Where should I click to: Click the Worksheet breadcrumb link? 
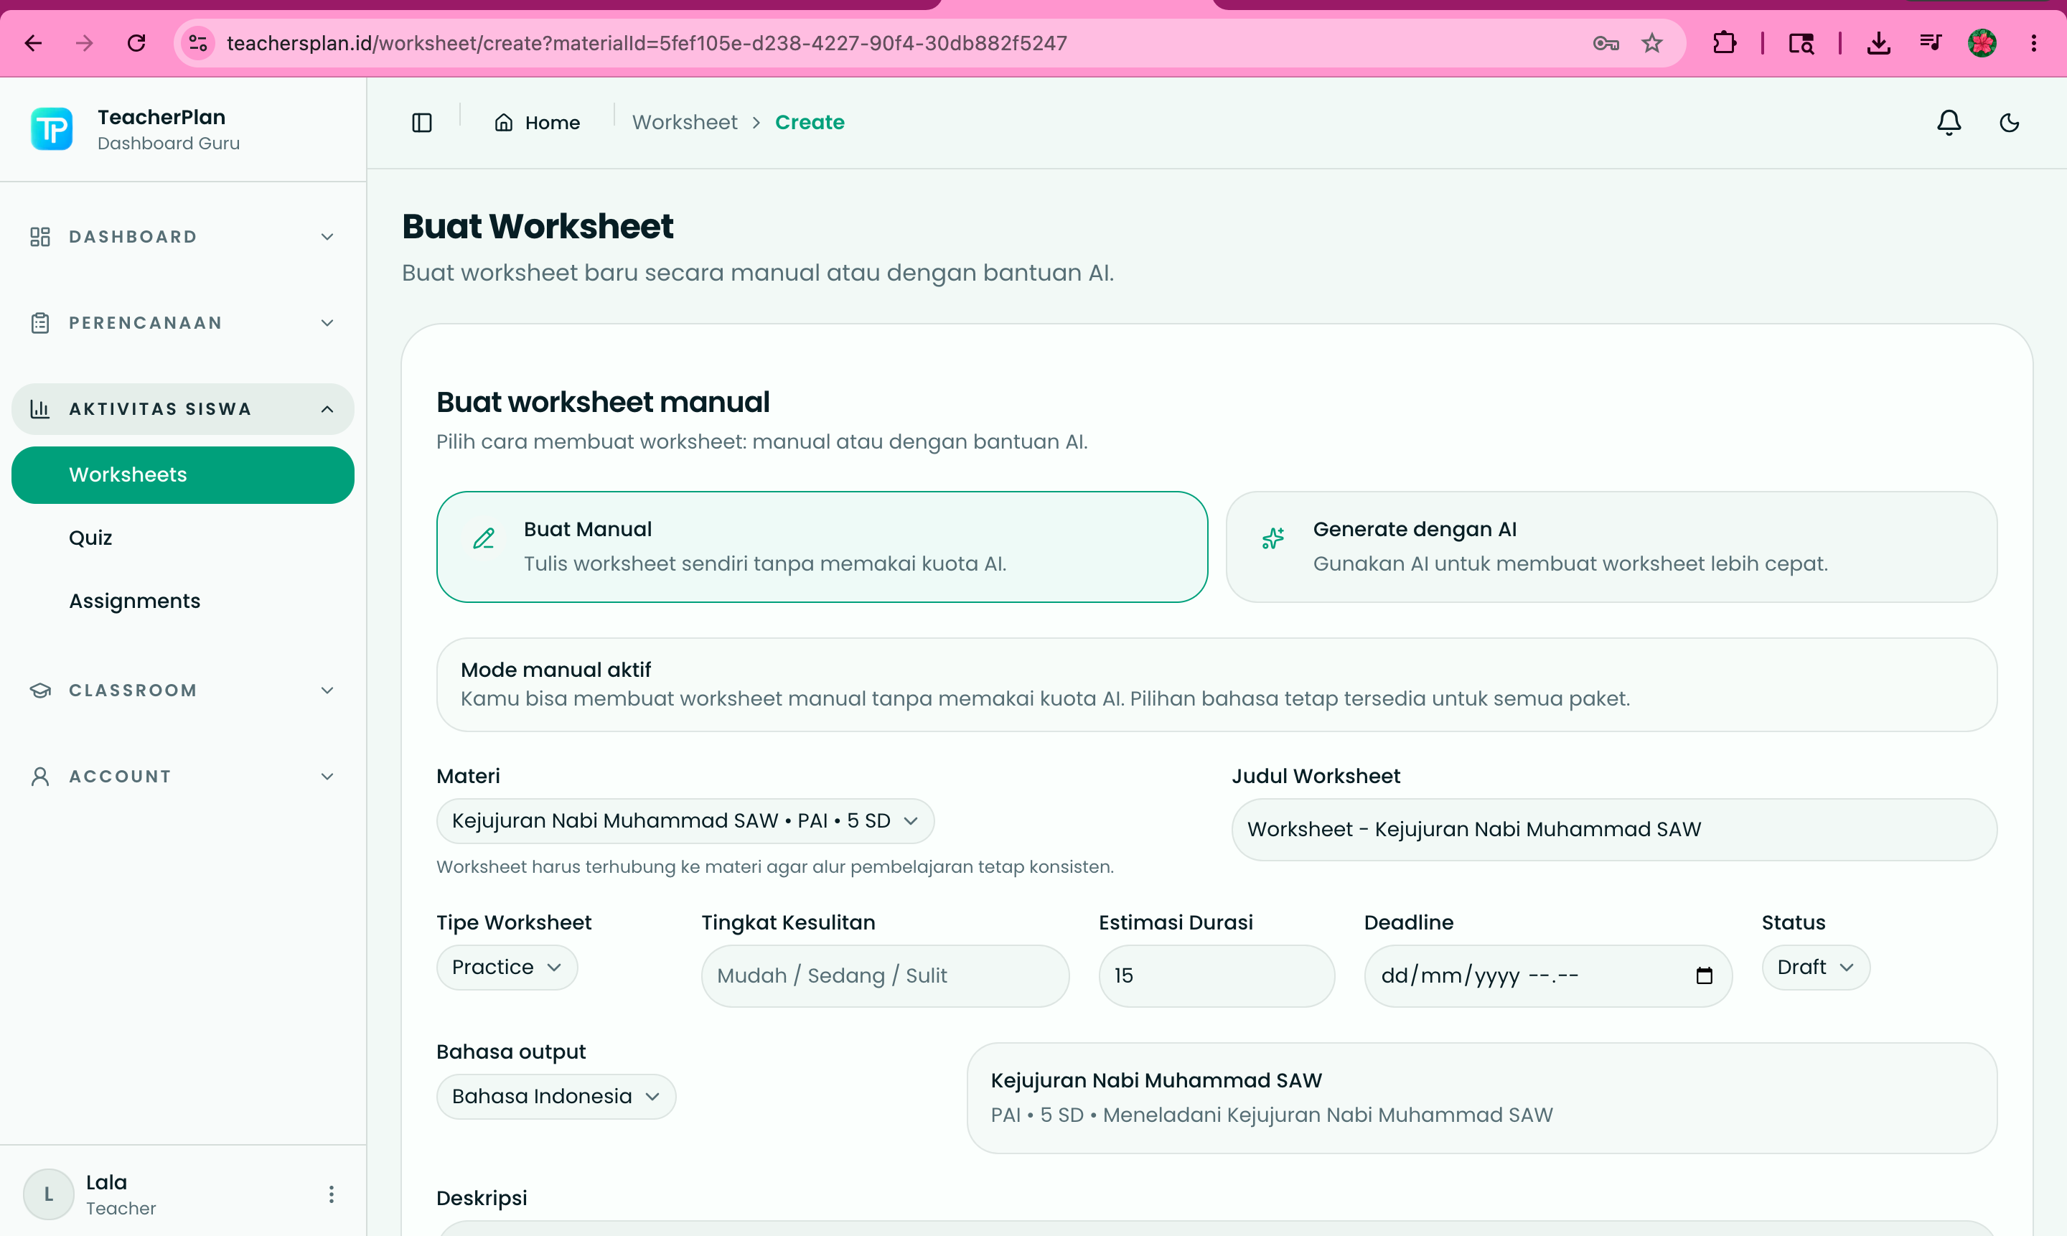(x=685, y=123)
